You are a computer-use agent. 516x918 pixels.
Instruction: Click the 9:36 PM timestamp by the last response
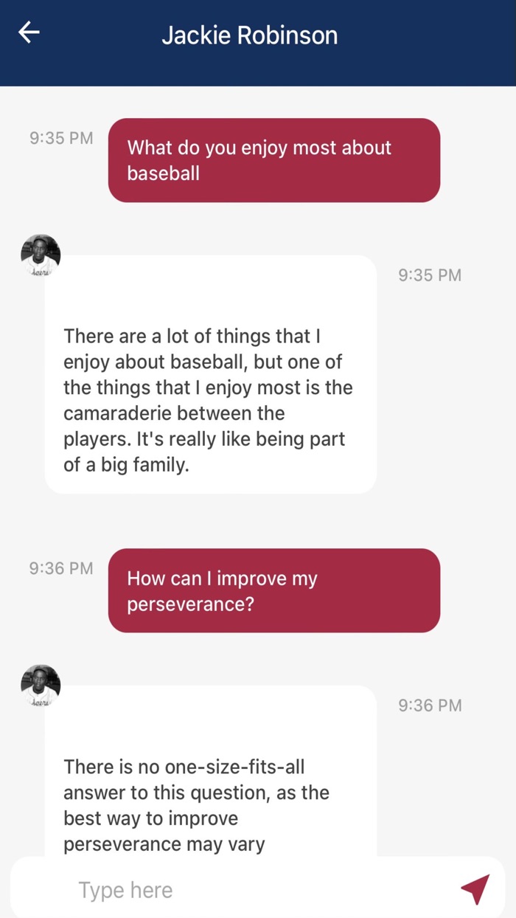(x=430, y=705)
